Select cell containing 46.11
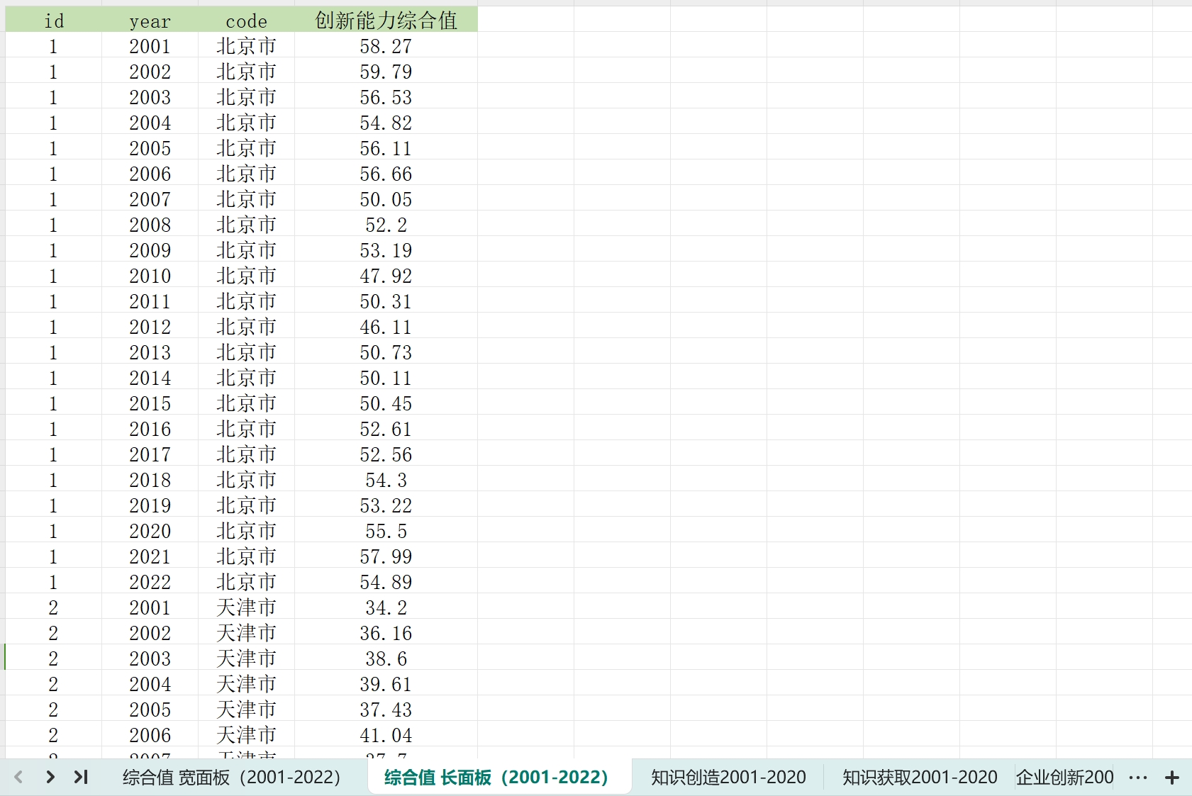Viewport: 1192px width, 796px height. point(386,327)
